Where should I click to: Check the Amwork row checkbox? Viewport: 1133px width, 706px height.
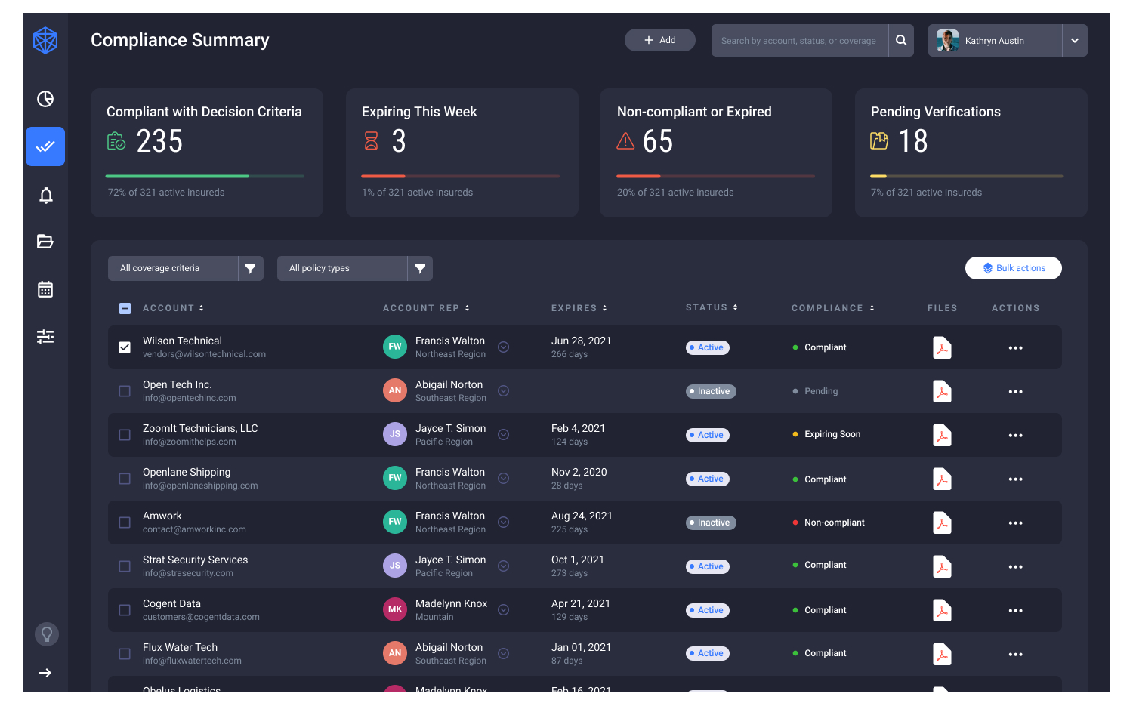[125, 523]
